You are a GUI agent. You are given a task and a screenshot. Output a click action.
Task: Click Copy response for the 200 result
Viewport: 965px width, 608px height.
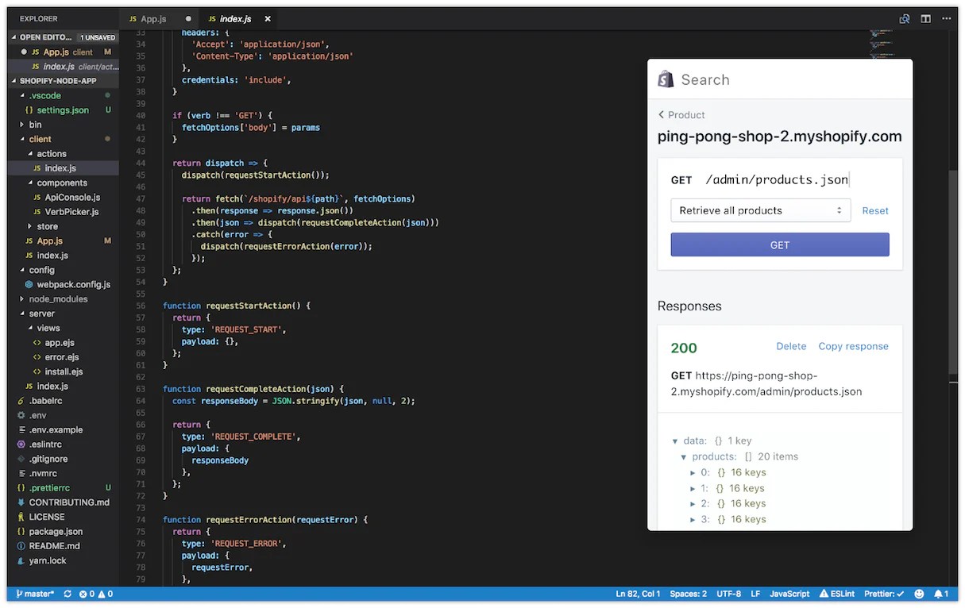pyautogui.click(x=853, y=346)
